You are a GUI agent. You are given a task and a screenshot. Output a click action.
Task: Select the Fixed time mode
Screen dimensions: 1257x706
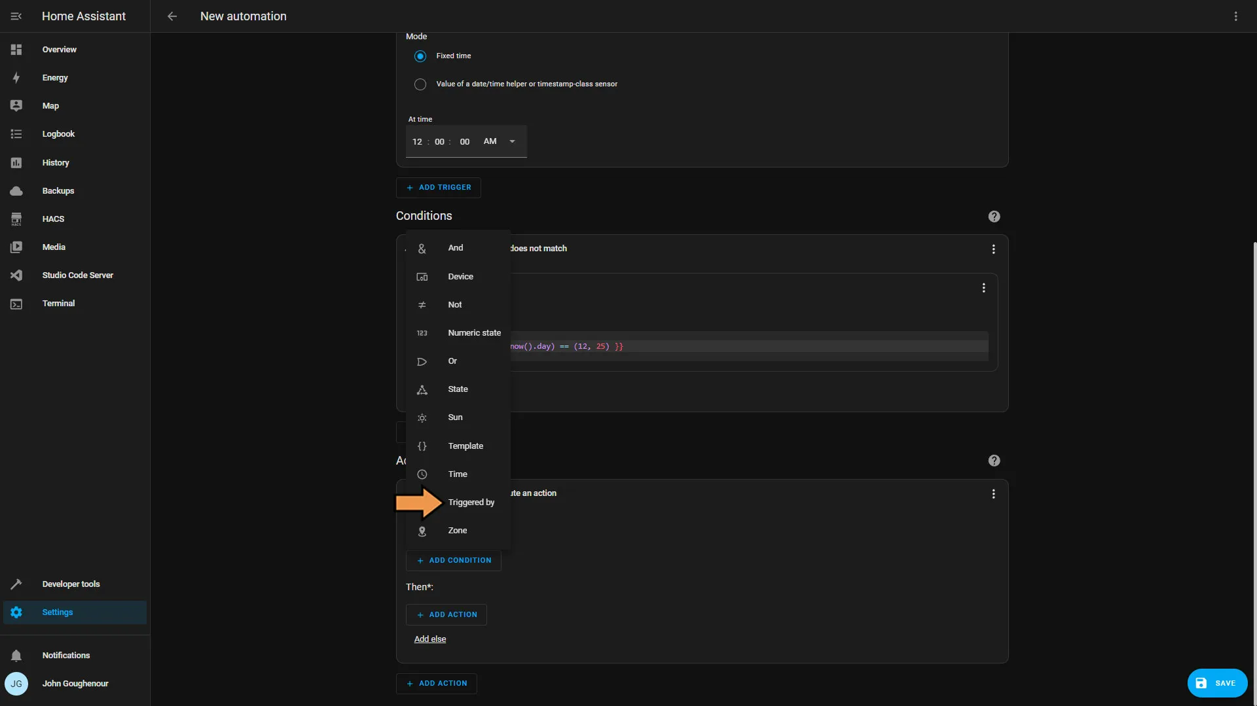420,56
